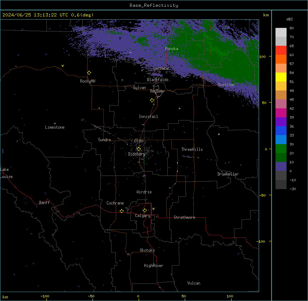Click the dBZ legend heading
Screen dimensions: 308x301
click(289, 19)
